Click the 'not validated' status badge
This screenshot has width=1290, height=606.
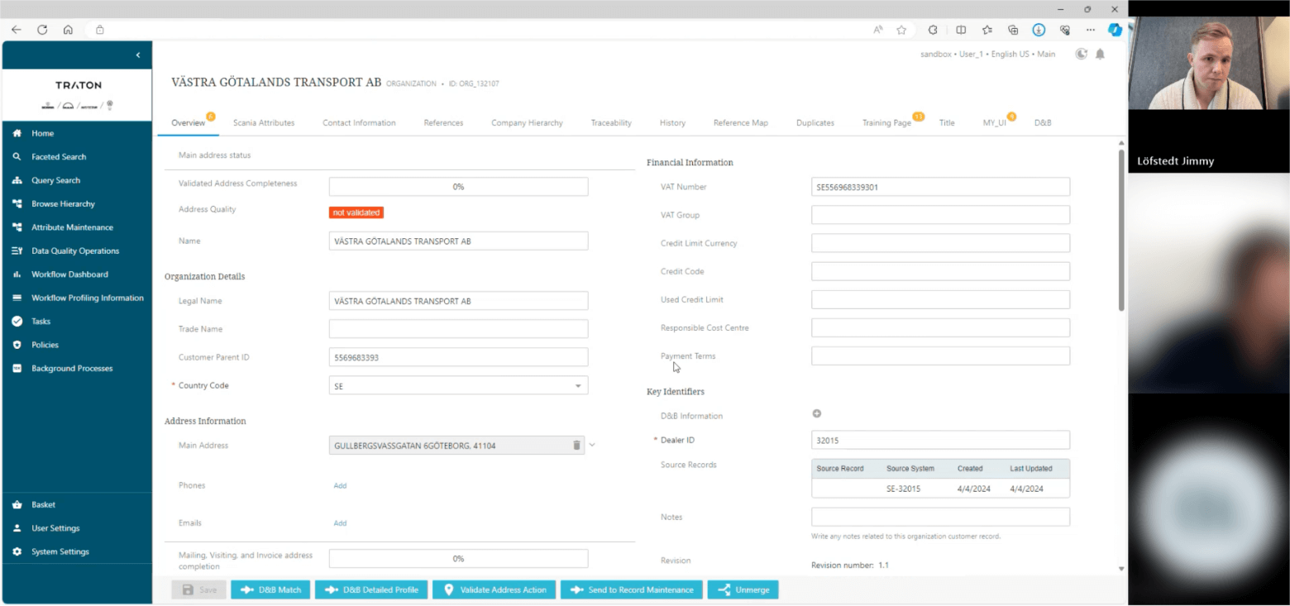356,212
